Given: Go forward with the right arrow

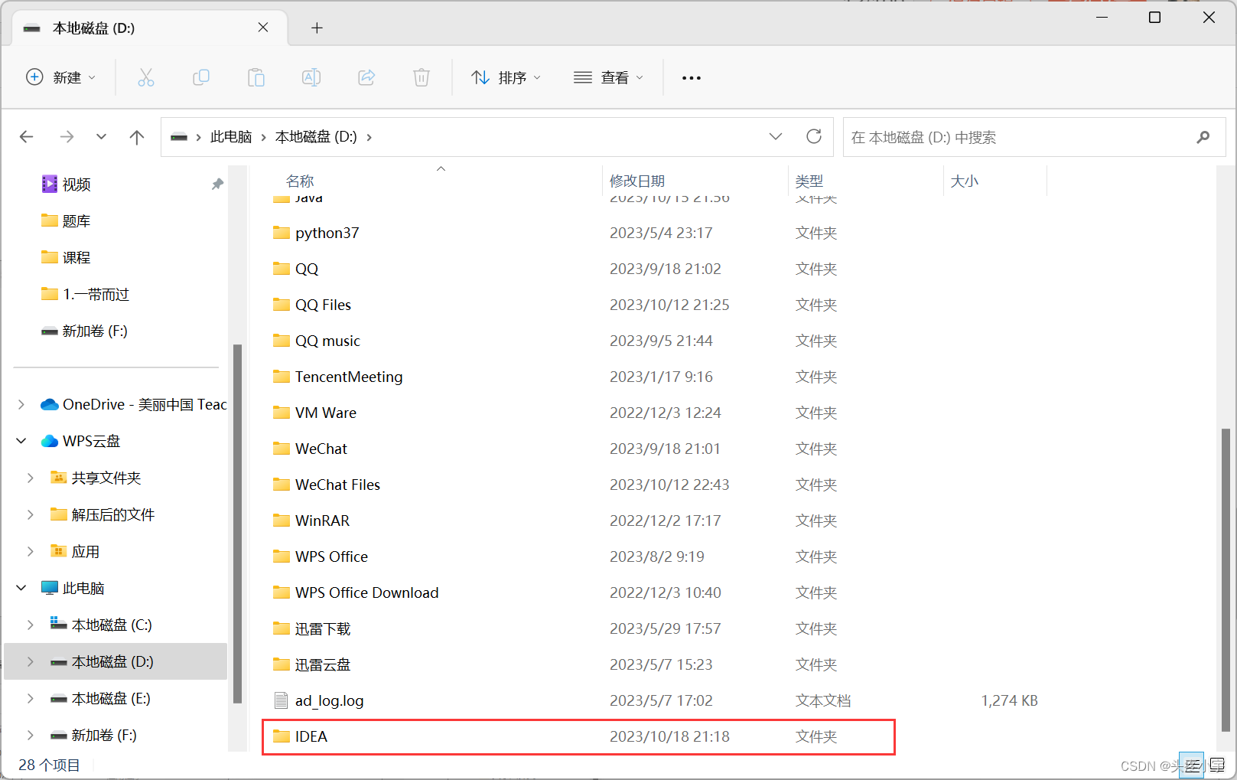Looking at the screenshot, I should [x=67, y=137].
